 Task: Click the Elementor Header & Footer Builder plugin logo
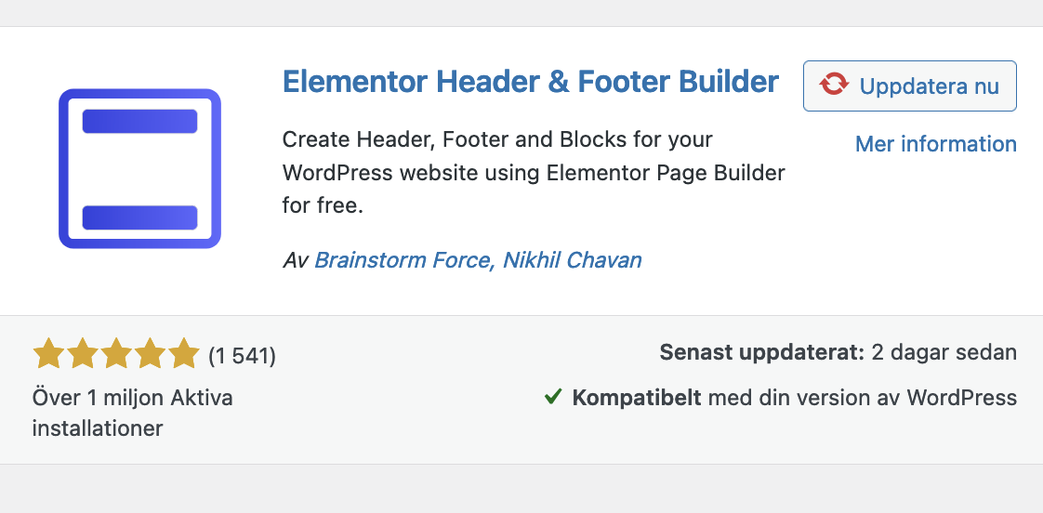(139, 168)
